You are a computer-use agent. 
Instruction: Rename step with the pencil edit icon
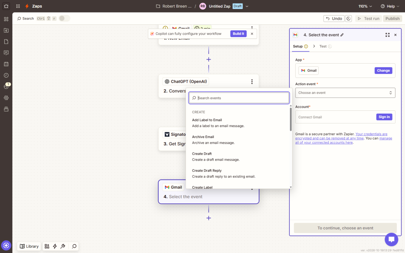pyautogui.click(x=342, y=35)
